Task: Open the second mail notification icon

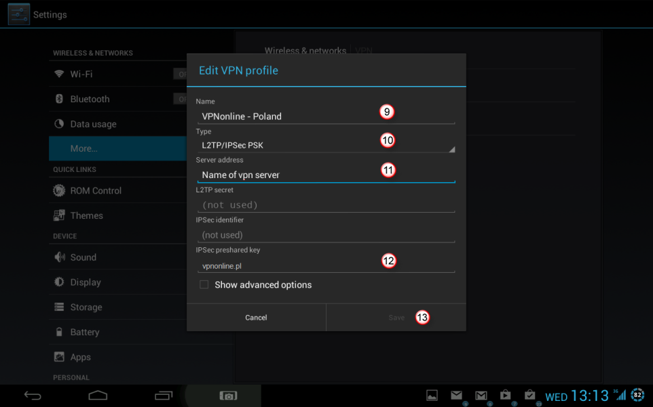Action: [x=481, y=395]
